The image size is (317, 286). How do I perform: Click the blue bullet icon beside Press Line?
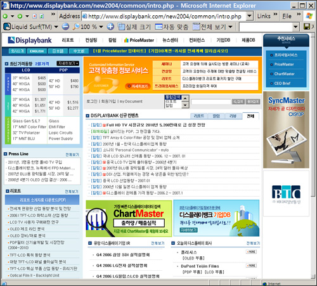pos(6,154)
